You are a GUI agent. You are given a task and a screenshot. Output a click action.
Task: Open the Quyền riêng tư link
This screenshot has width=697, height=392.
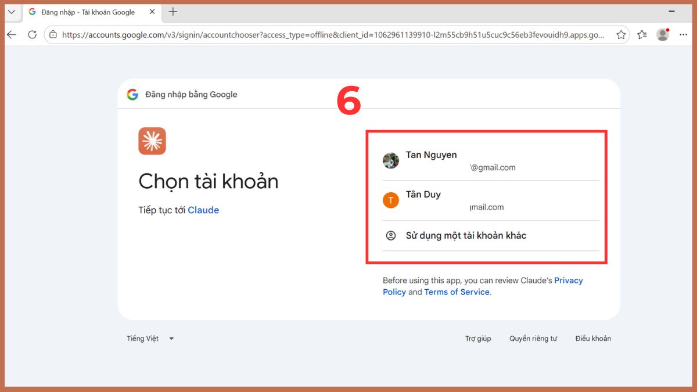[533, 339]
